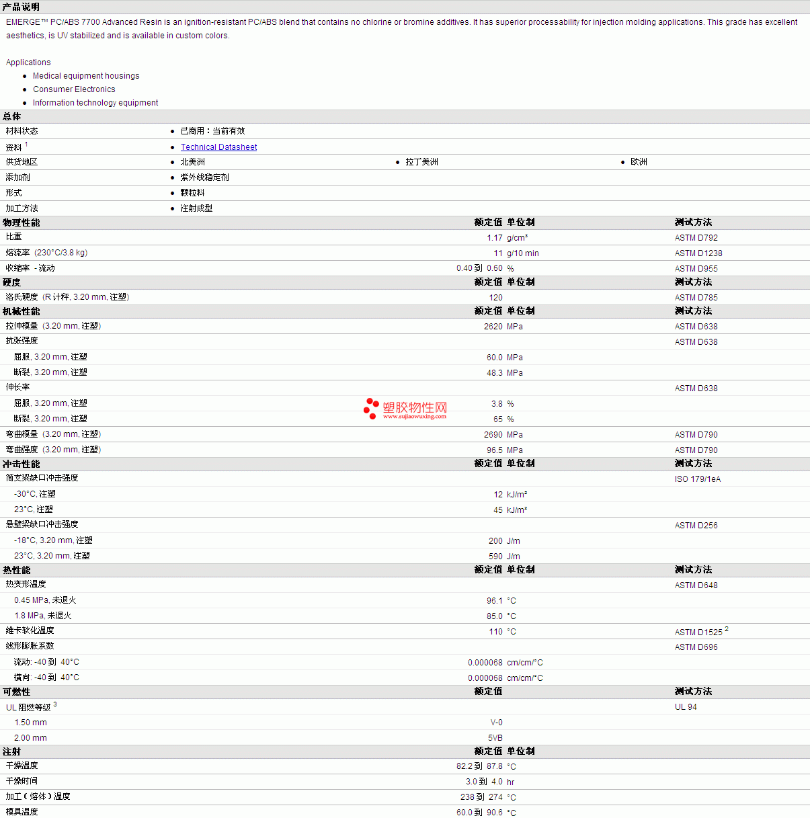Click the ASTM D696 test method
Image resolution: width=810 pixels, height=818 pixels.
(x=696, y=647)
